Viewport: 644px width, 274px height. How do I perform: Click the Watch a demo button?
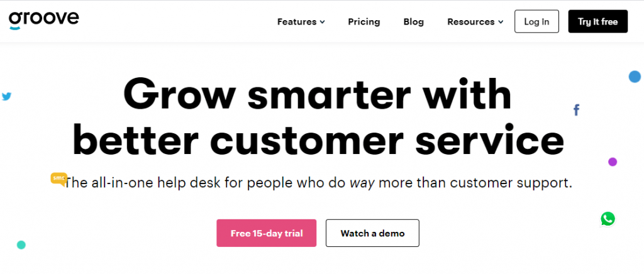372,233
